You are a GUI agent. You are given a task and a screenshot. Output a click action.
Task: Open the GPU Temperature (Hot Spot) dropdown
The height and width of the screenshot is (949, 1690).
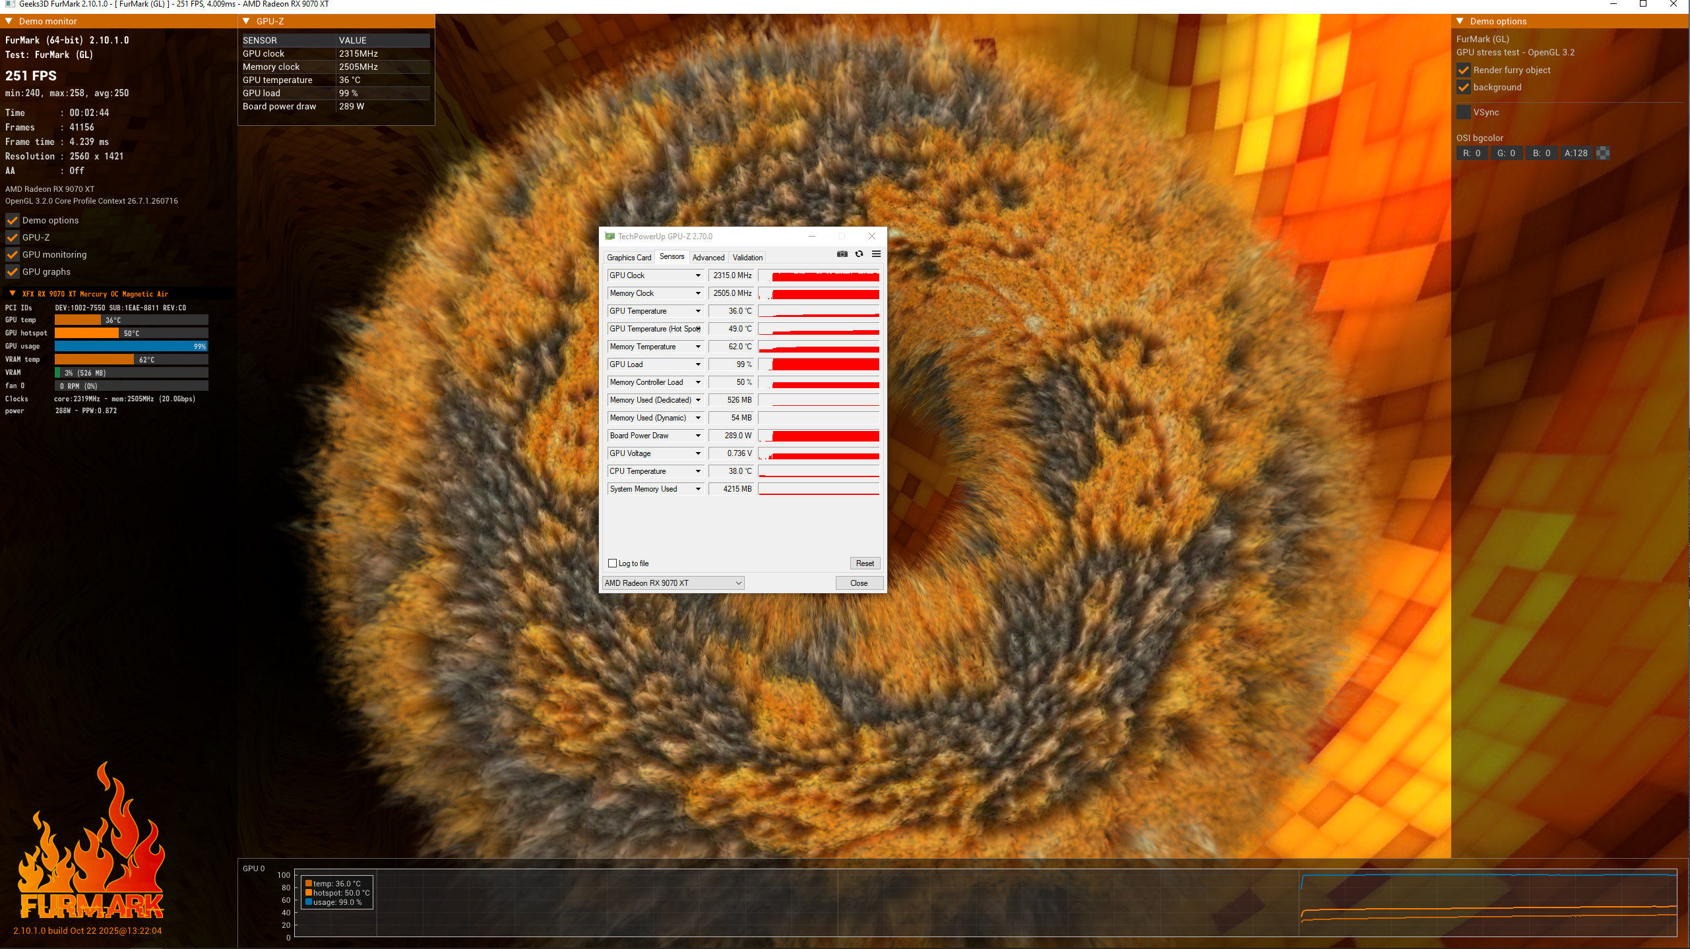[x=698, y=329]
